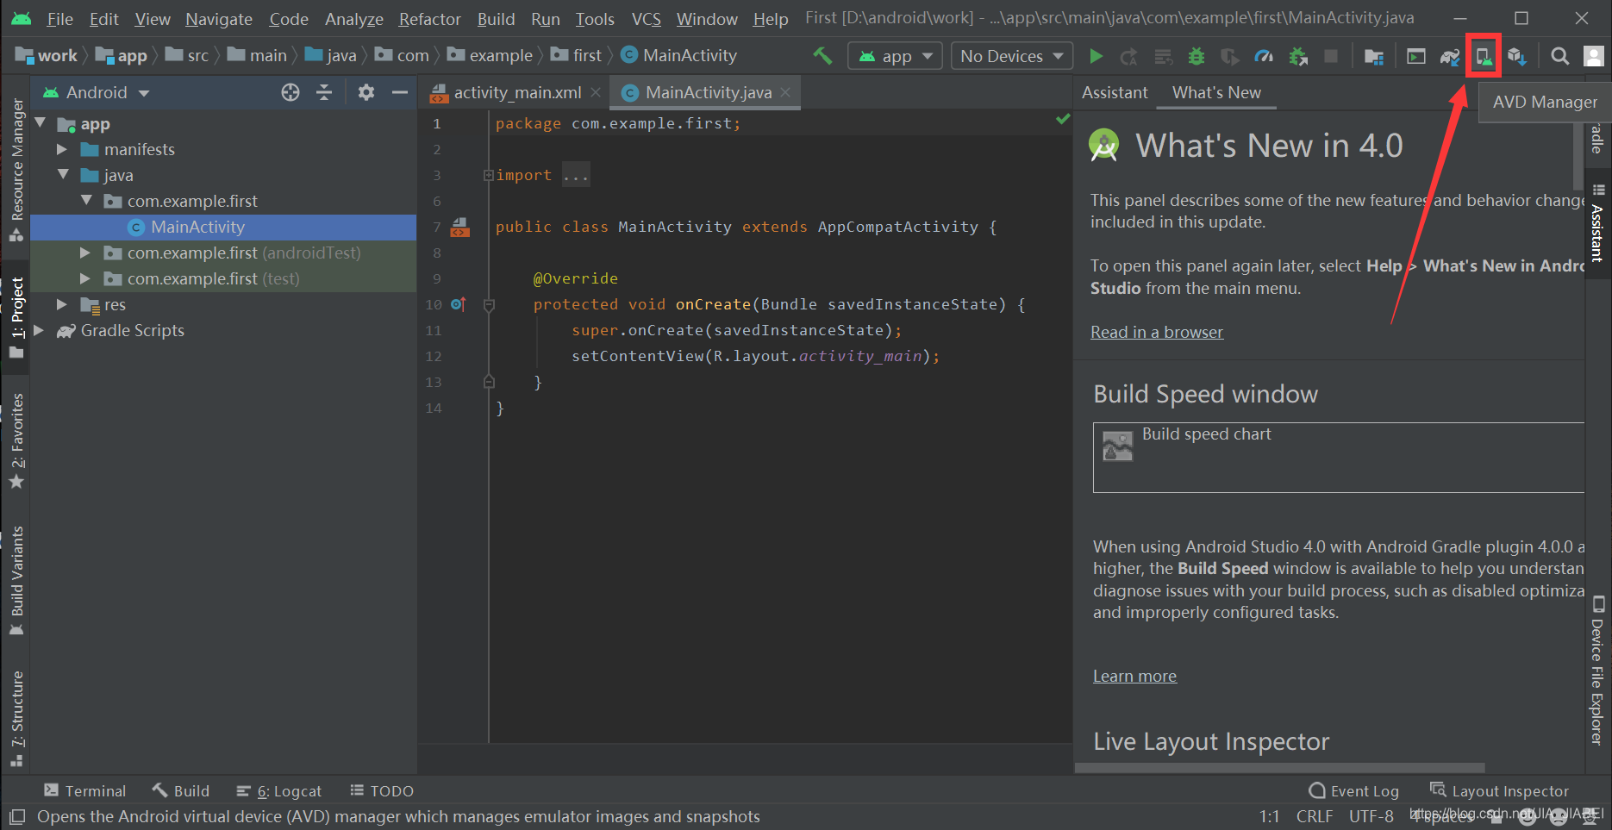1612x830 pixels.
Task: Click the related XML file gutter icon on line 7
Action: point(460,227)
